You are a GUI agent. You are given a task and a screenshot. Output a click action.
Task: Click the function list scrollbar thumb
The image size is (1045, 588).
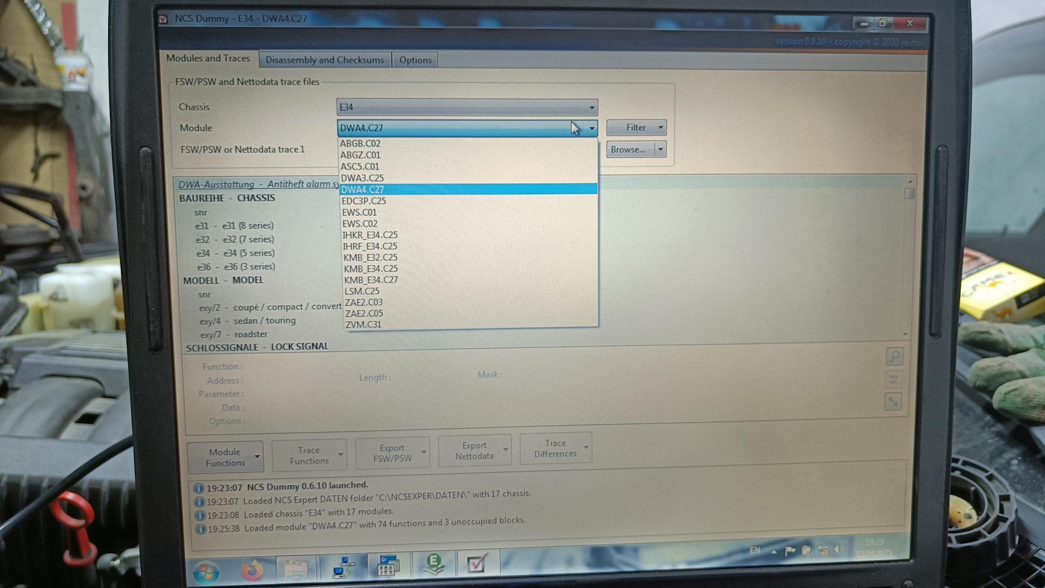[x=909, y=193]
